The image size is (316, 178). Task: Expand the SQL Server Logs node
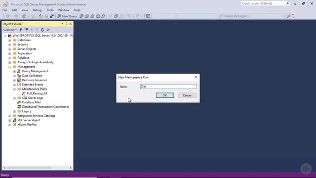14,98
